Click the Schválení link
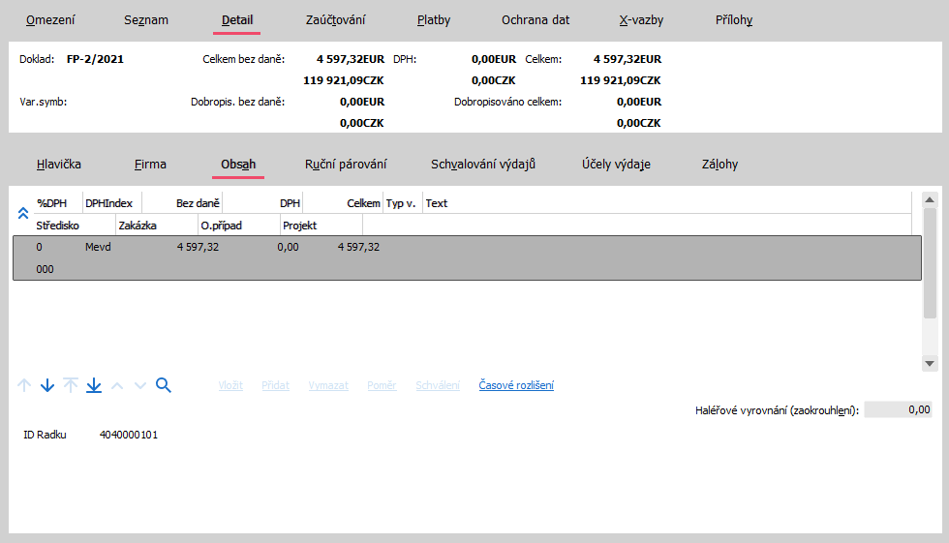The image size is (949, 543). coord(438,385)
